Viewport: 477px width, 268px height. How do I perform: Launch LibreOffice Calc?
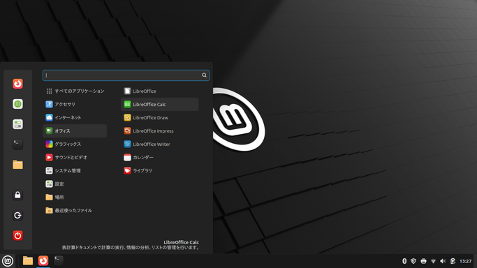[x=160, y=104]
